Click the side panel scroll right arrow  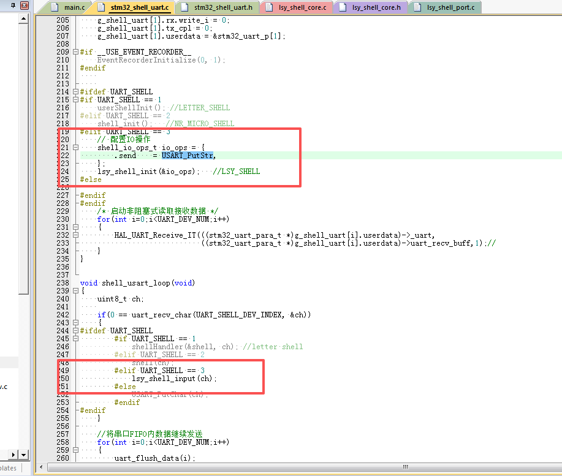click(13, 455)
